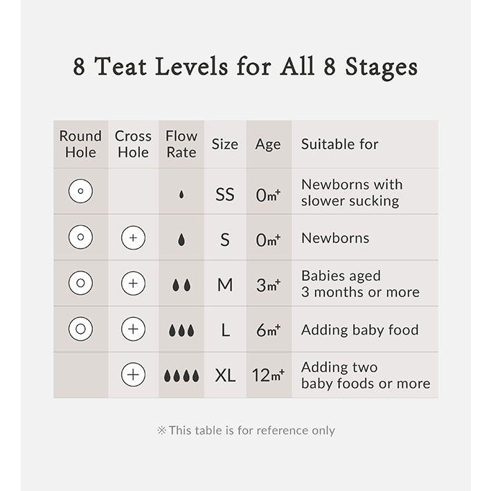Click the round hole icon in S row

pyautogui.click(x=80, y=238)
